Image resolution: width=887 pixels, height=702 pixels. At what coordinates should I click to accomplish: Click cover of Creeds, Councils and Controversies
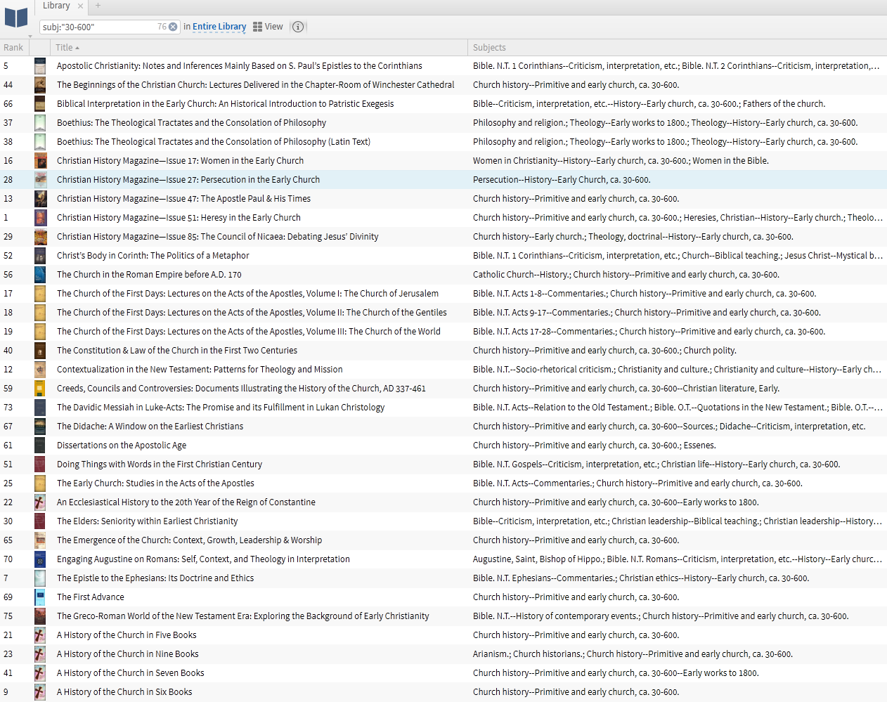[40, 389]
